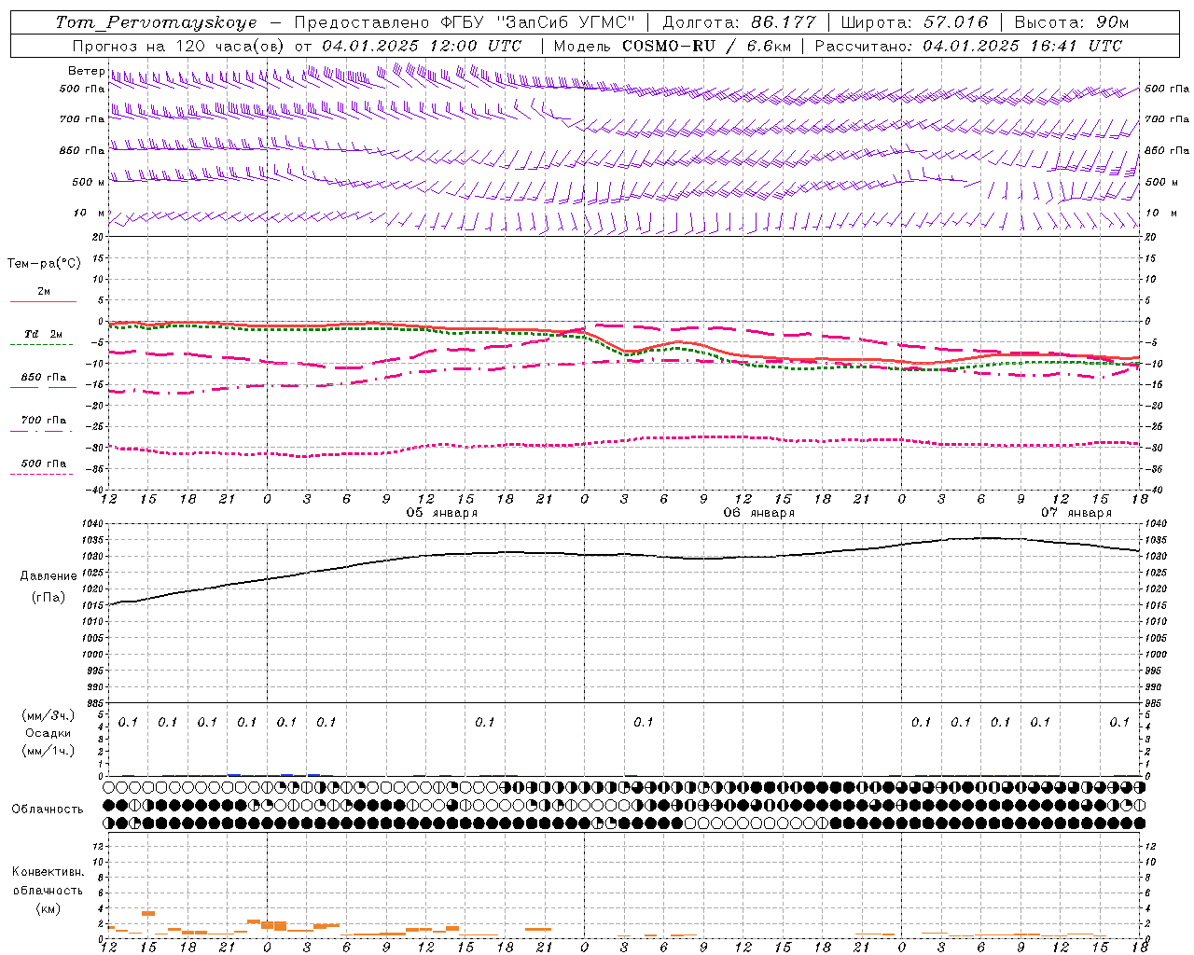
Task: Click the Облачность cloud cover label
Action: click(48, 810)
